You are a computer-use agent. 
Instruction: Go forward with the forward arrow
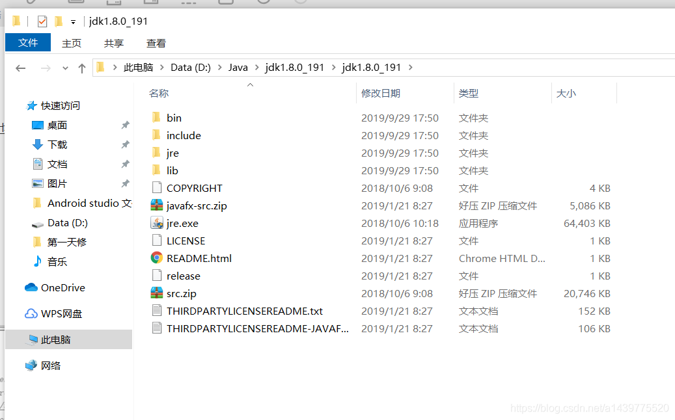46,68
